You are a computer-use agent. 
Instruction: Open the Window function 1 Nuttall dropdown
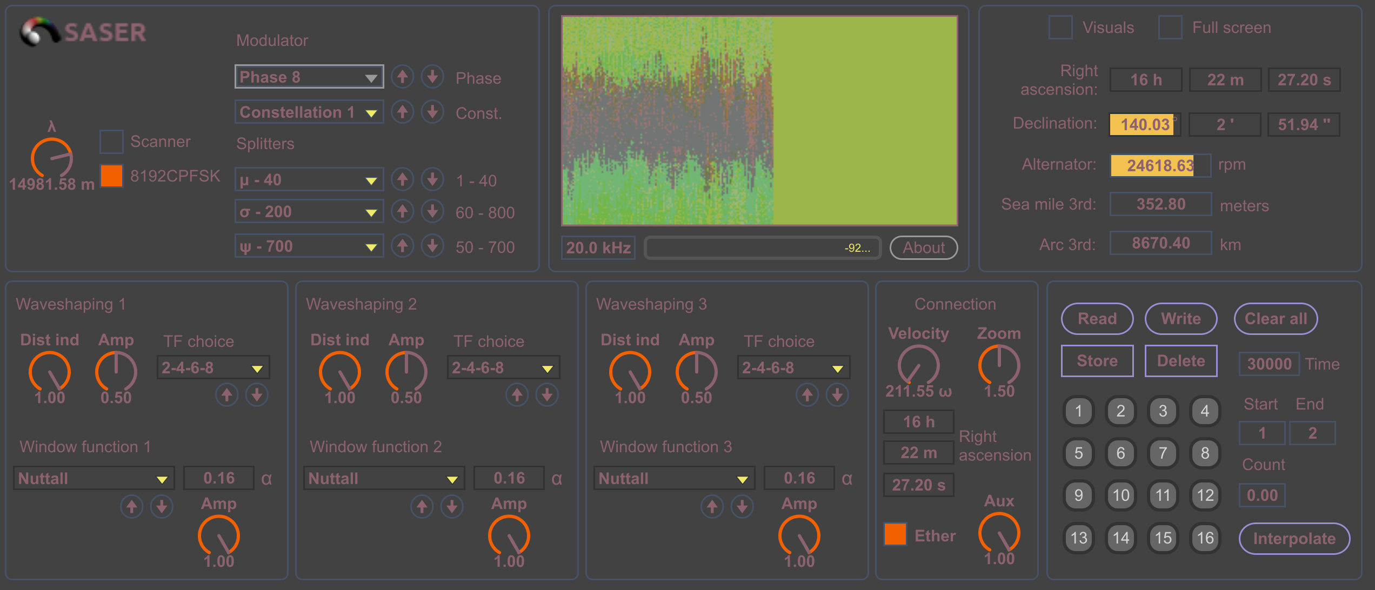point(94,479)
